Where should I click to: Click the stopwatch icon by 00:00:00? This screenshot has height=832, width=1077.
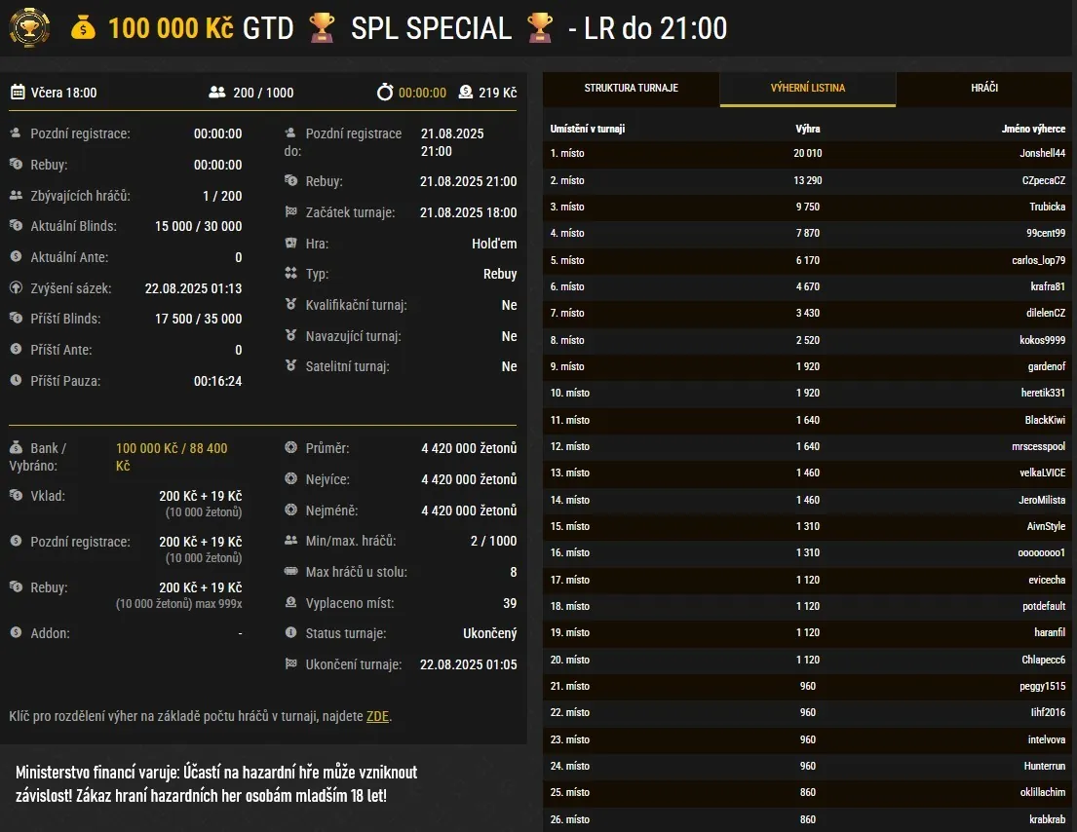coord(385,93)
